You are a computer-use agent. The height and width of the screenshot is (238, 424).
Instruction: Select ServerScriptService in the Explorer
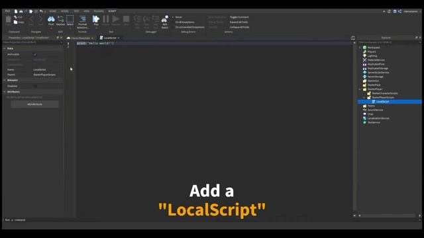[378, 73]
